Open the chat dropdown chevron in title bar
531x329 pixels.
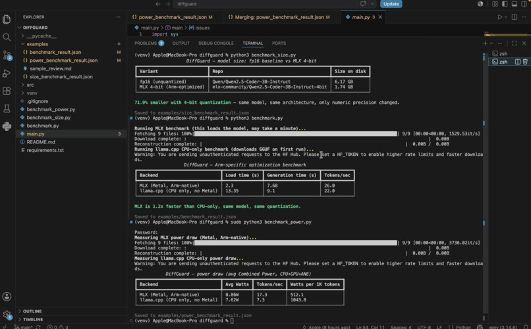(372, 4)
